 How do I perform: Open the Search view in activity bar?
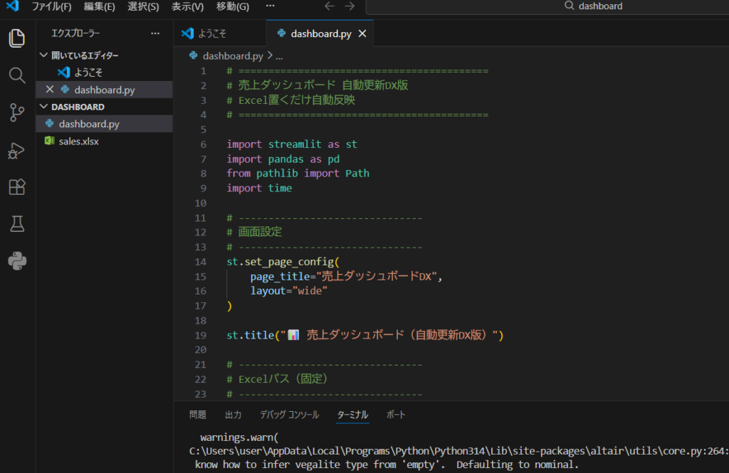(17, 75)
